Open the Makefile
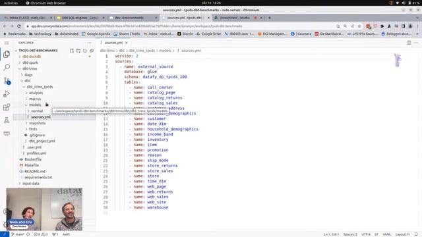The image size is (422, 237). tap(32, 165)
